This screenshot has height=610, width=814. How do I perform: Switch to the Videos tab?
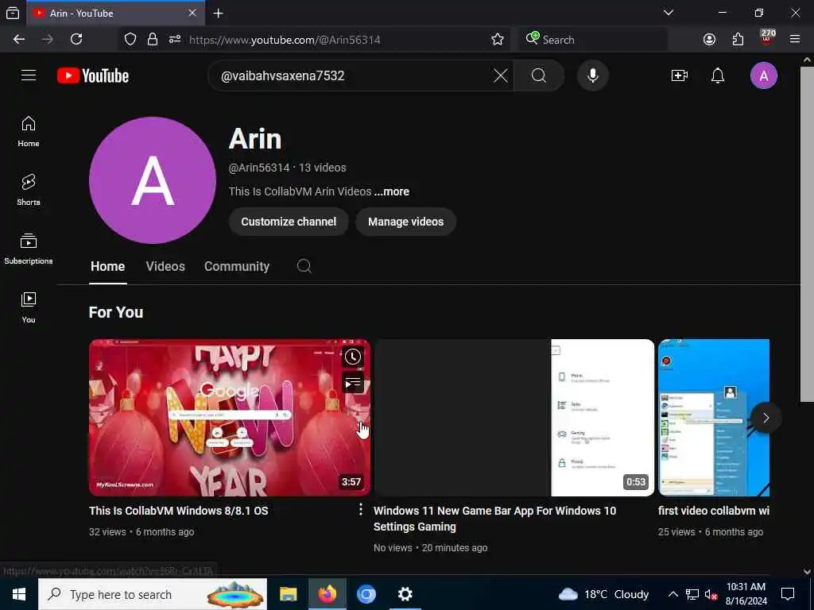(165, 266)
